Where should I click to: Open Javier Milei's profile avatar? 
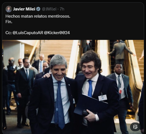pos(9,9)
